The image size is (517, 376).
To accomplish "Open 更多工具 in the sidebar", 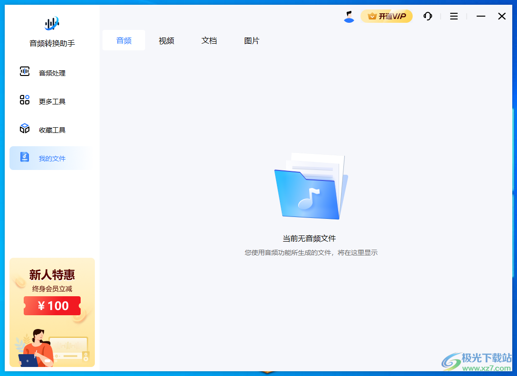I will pyautogui.click(x=52, y=101).
